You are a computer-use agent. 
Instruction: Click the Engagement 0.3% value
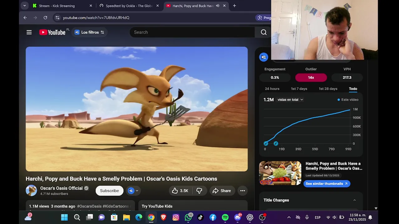pos(275,77)
